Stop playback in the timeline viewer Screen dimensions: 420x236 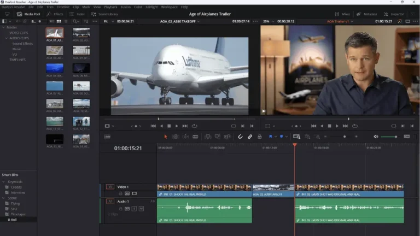tap(329, 126)
